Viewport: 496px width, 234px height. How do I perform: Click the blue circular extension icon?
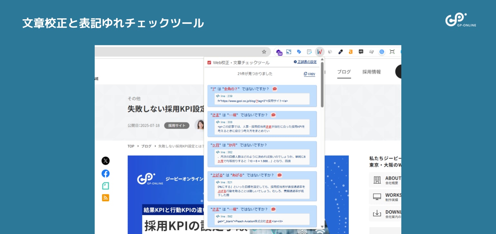382,52
